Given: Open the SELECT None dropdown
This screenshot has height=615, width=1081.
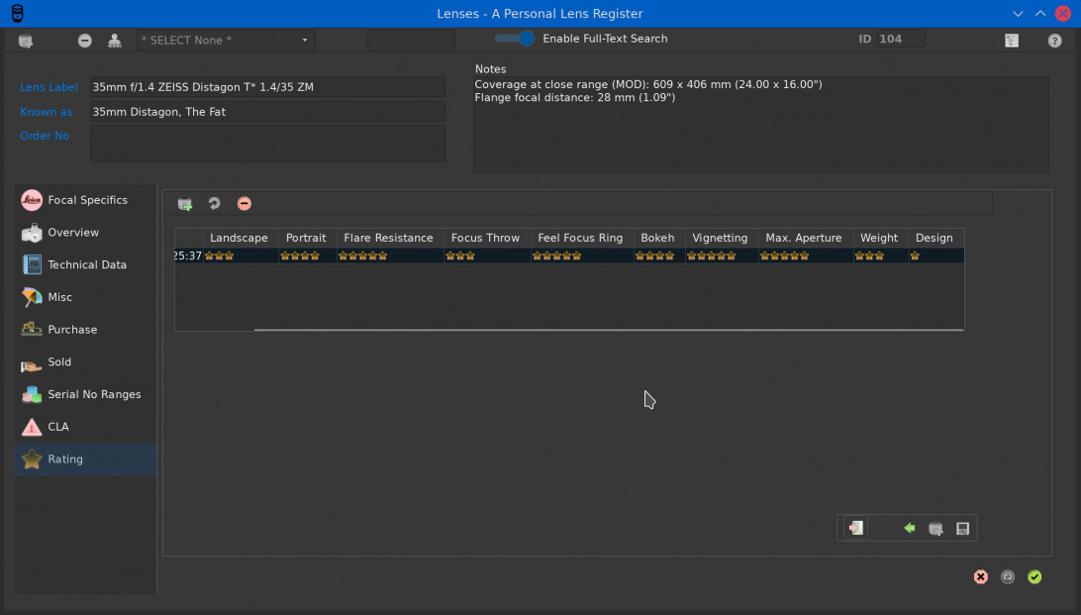Looking at the screenshot, I should click(x=225, y=41).
